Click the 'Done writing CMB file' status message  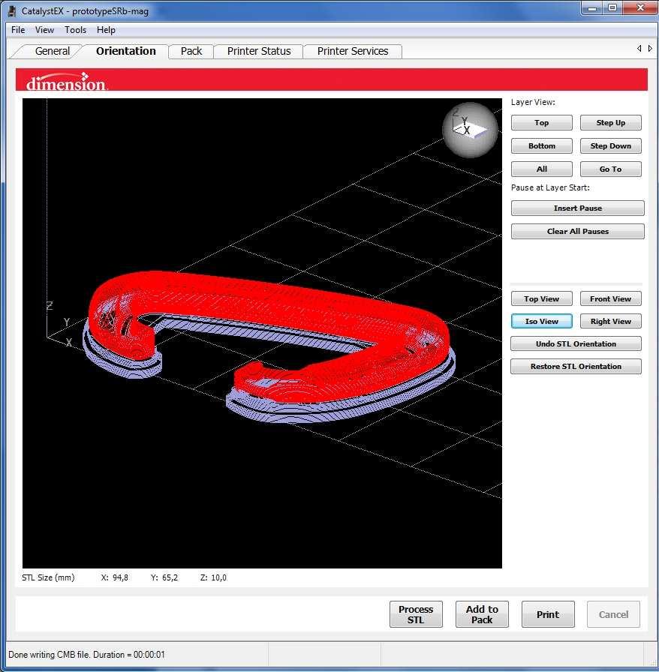click(x=86, y=655)
